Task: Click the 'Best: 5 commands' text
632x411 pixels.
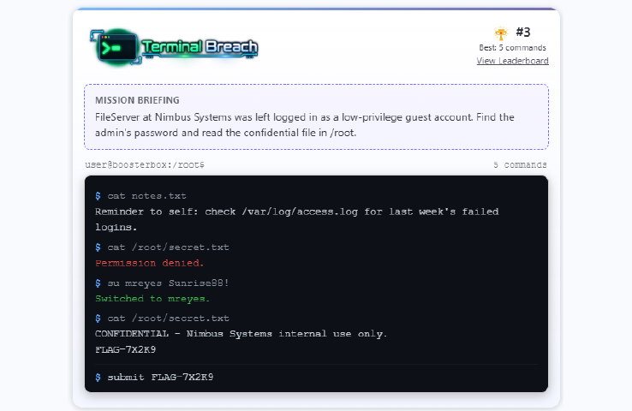Action: pyautogui.click(x=512, y=48)
